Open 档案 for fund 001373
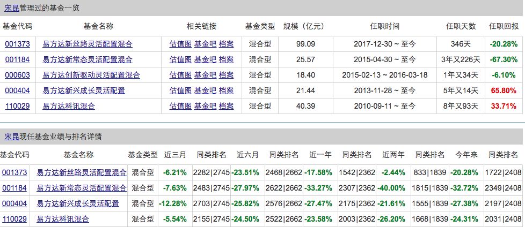This screenshot has width=525, height=227. (x=227, y=44)
